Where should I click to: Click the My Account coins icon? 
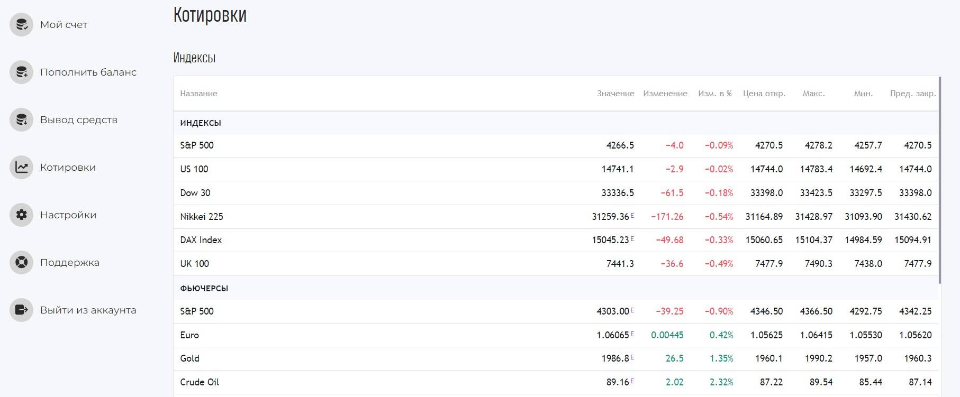[x=22, y=24]
